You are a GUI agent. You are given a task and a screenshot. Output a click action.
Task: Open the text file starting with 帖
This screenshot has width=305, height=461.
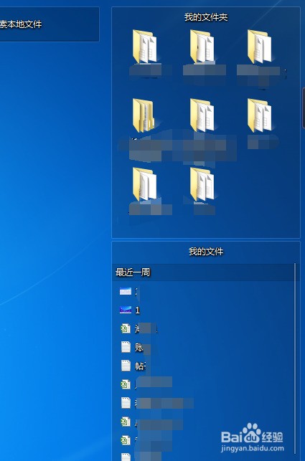133,366
